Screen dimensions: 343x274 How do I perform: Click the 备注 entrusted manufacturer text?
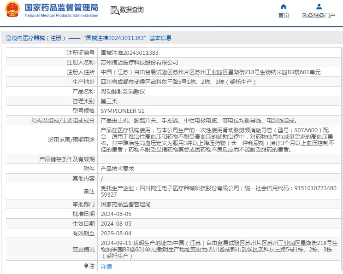tap(219, 192)
